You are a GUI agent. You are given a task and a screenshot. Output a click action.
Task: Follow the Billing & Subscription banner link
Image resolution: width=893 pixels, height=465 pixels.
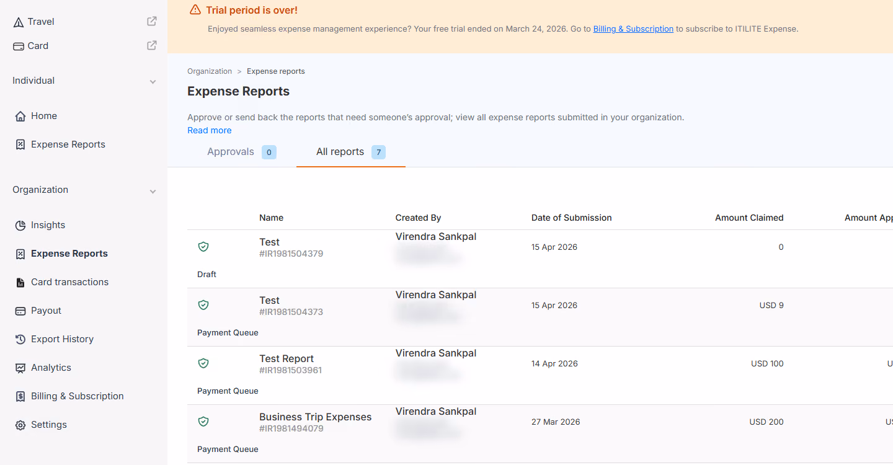point(633,29)
